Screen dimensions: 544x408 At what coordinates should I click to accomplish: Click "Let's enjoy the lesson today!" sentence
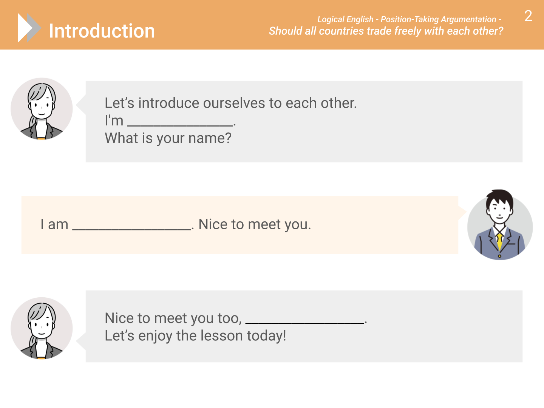[195, 336]
